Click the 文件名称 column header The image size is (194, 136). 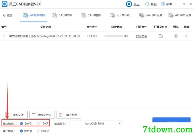click(46, 27)
